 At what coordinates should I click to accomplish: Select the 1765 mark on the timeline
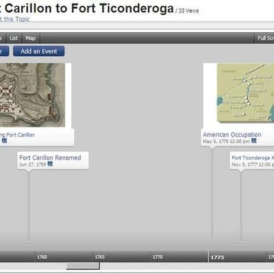click(x=100, y=257)
